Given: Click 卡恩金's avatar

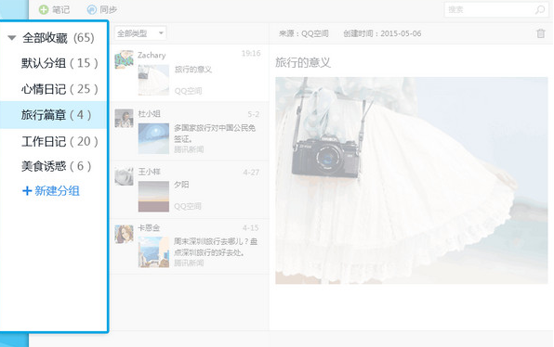Looking at the screenshot, I should click(x=124, y=234).
